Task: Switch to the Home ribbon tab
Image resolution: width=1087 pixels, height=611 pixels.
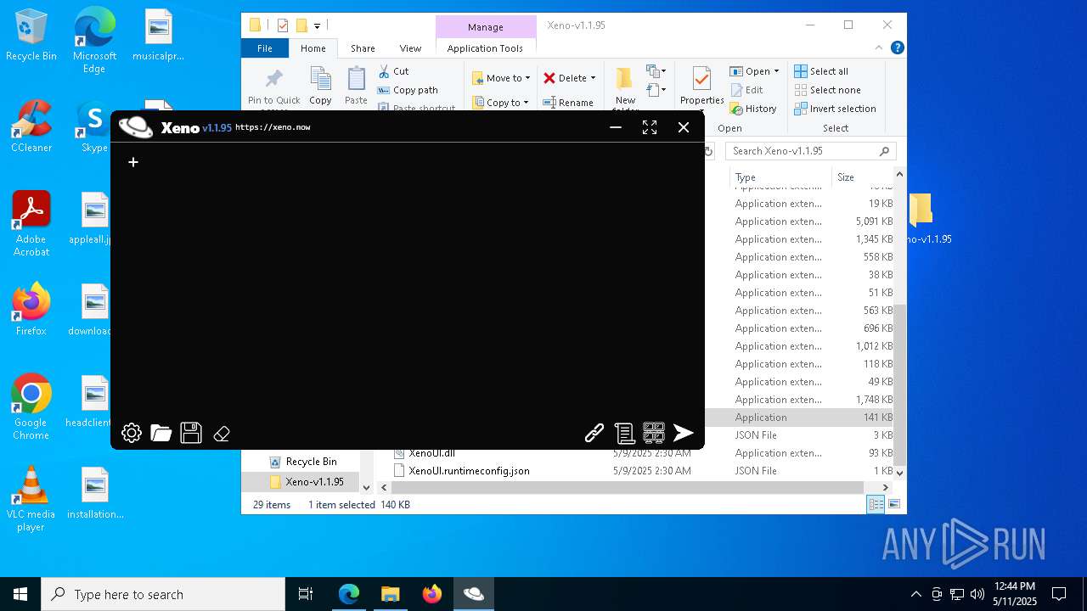Action: [x=313, y=48]
